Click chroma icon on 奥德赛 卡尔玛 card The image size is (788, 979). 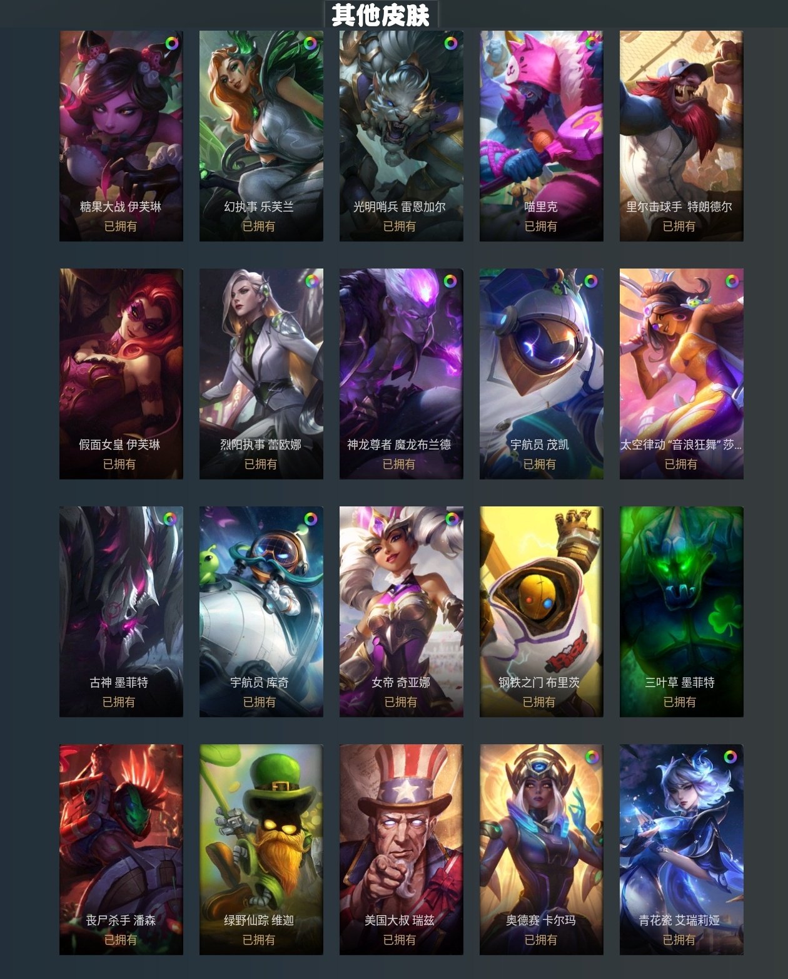[x=591, y=757]
